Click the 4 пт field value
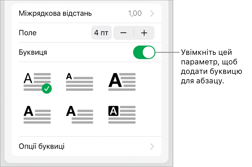 point(101,33)
